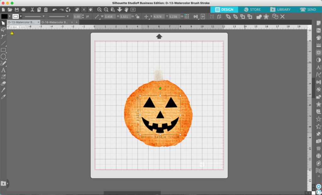Viewport: 322px width, 195px height.
Task: Save the document with the floppy disk icon
Action: [17, 10]
